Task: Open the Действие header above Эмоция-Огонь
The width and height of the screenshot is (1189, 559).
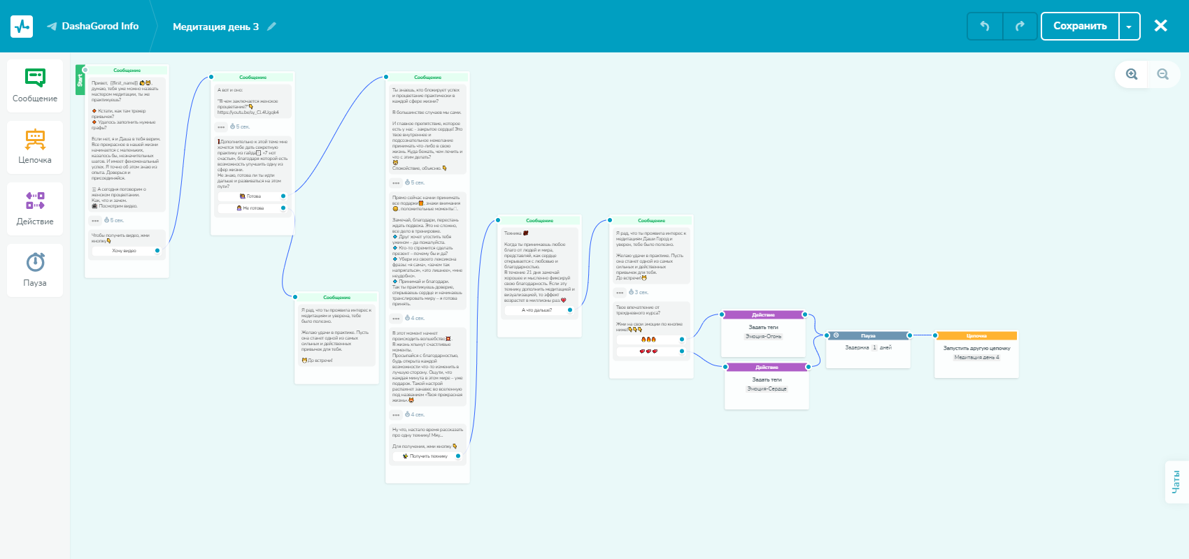Action: [763, 315]
